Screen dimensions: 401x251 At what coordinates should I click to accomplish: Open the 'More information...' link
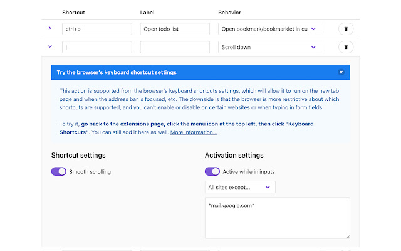coord(194,132)
